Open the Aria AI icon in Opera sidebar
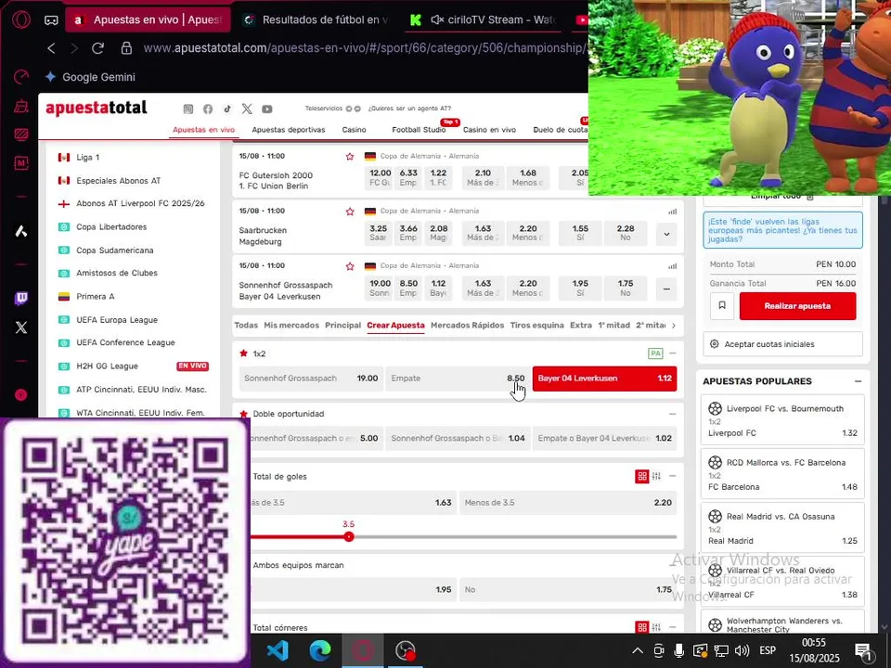The height and width of the screenshot is (668, 891). pyautogui.click(x=21, y=231)
